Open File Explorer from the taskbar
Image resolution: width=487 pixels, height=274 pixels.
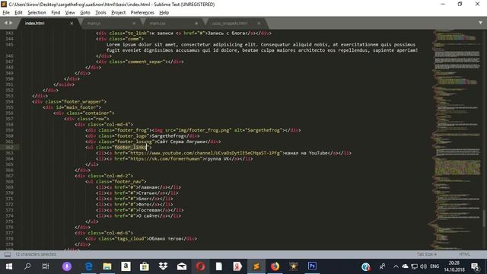pos(107,266)
